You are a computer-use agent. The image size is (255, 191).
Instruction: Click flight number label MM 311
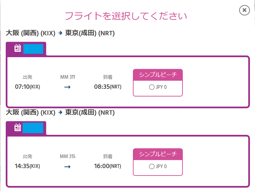pyautogui.click(x=68, y=77)
